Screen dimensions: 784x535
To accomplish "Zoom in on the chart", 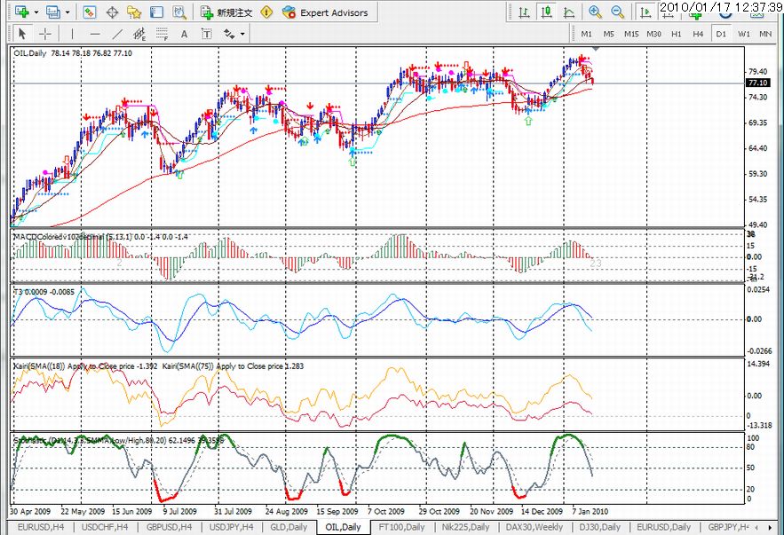I will pos(594,12).
